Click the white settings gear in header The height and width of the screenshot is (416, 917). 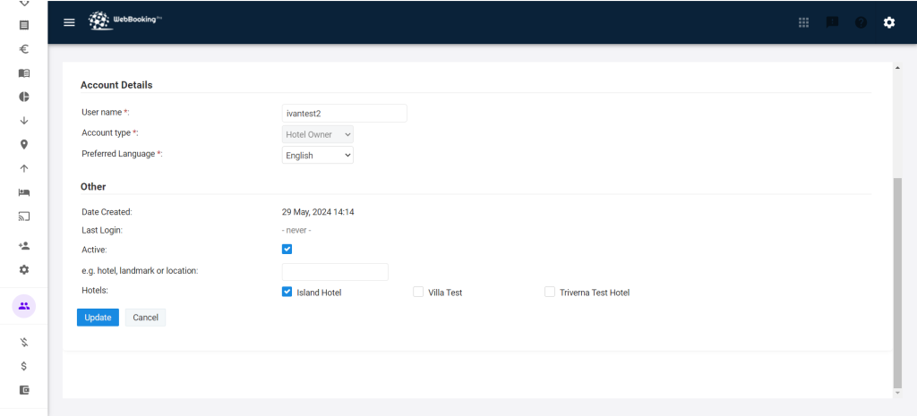click(x=889, y=22)
